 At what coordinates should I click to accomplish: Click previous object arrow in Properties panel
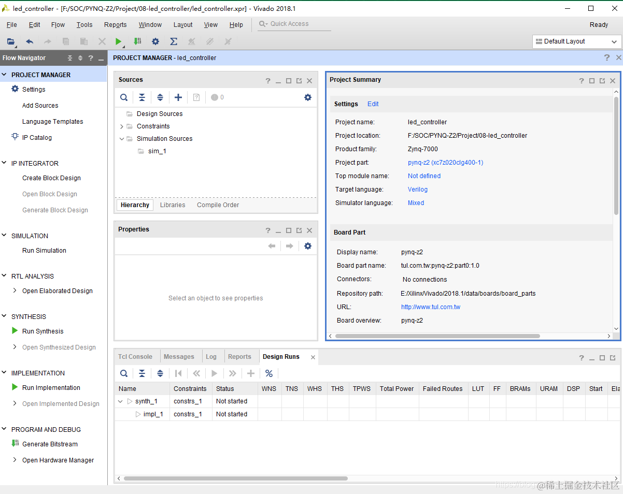coord(272,246)
